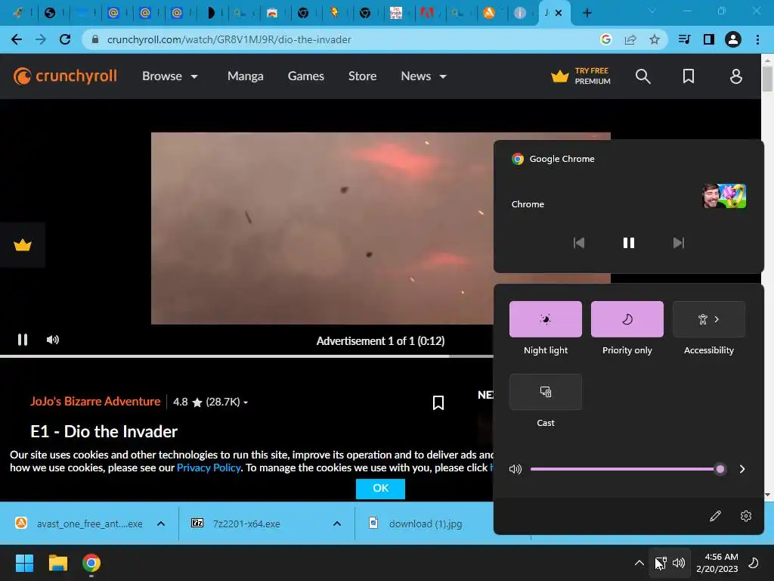Open the Privacy Policy link

209,468
